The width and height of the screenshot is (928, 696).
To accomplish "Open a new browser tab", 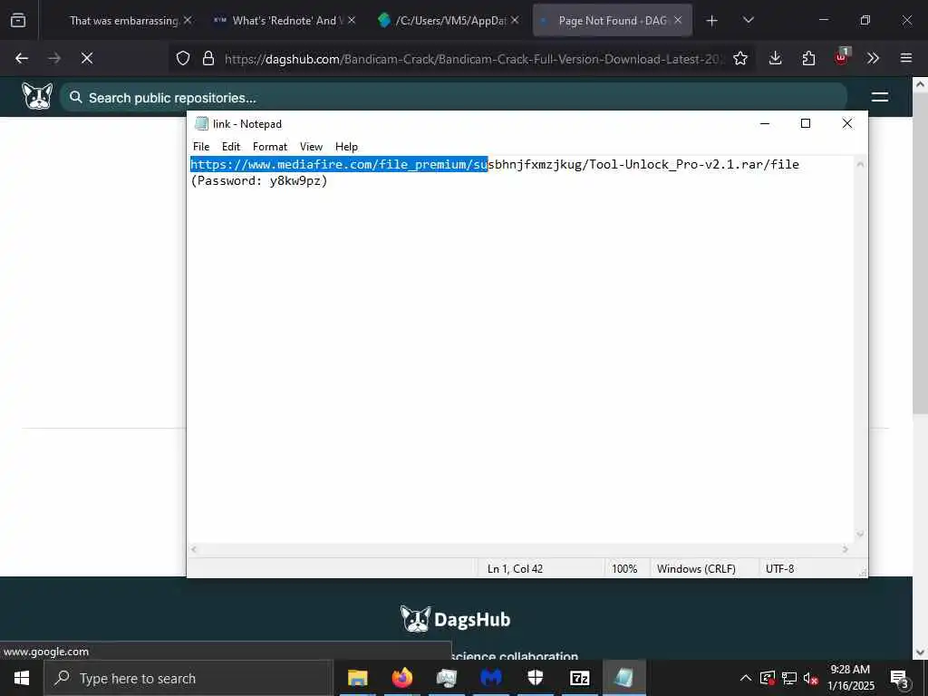I will pos(712,21).
